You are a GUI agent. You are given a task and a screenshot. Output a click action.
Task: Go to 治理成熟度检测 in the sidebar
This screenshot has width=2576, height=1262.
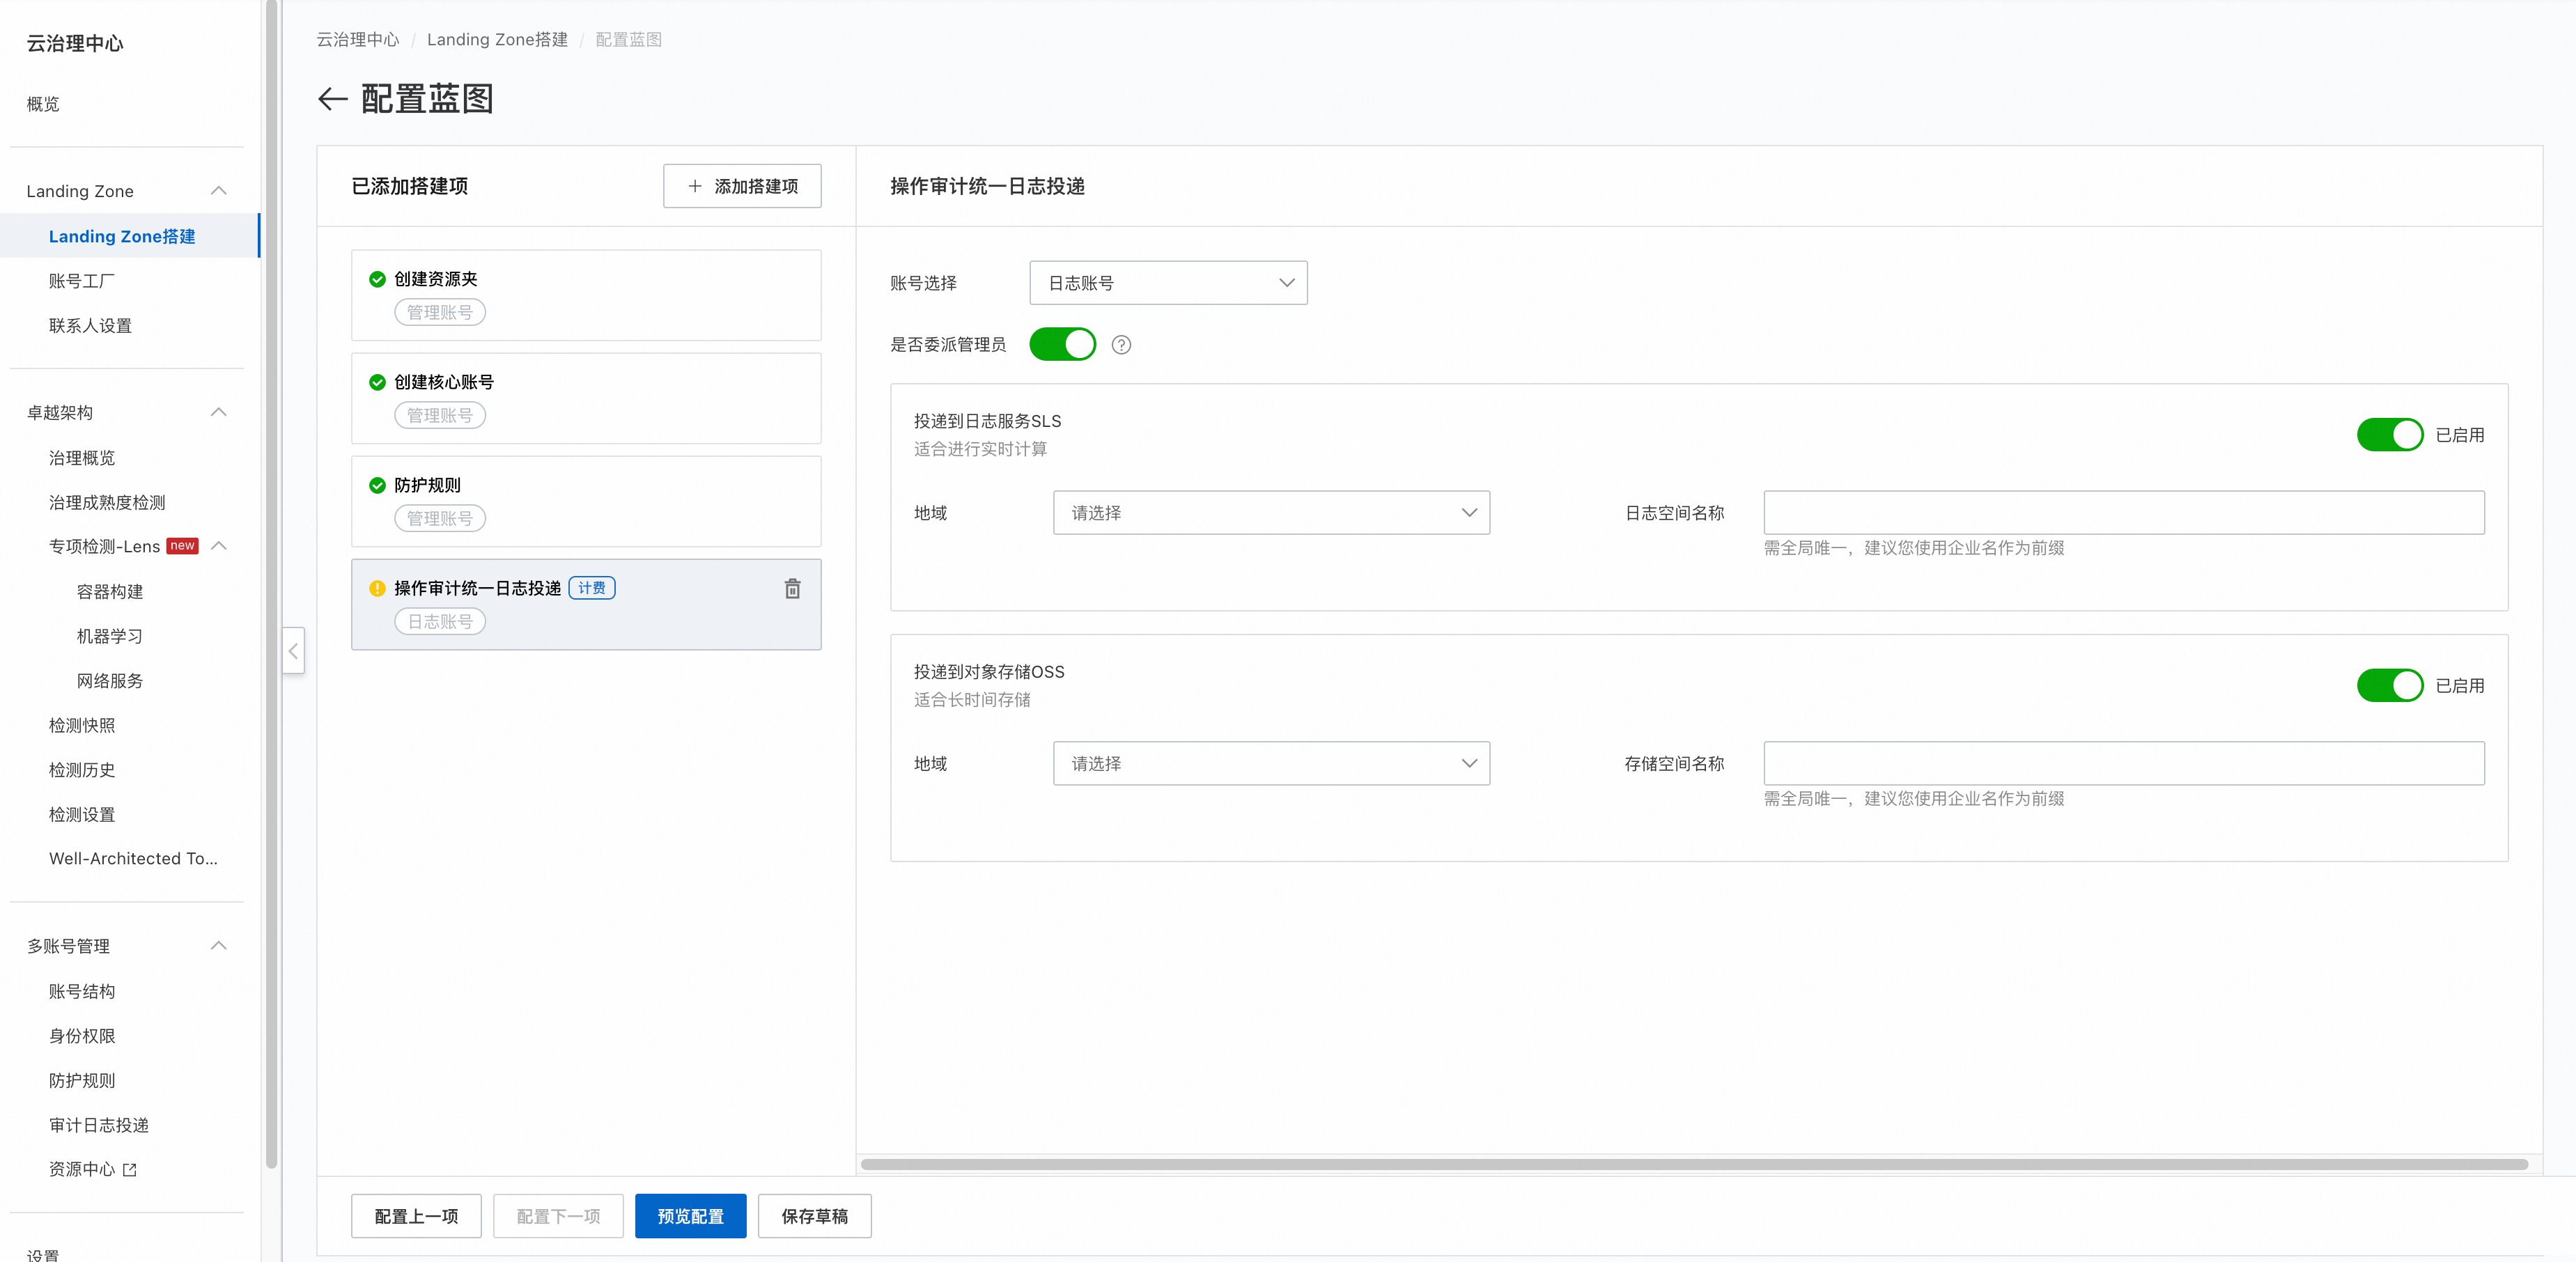[x=107, y=502]
